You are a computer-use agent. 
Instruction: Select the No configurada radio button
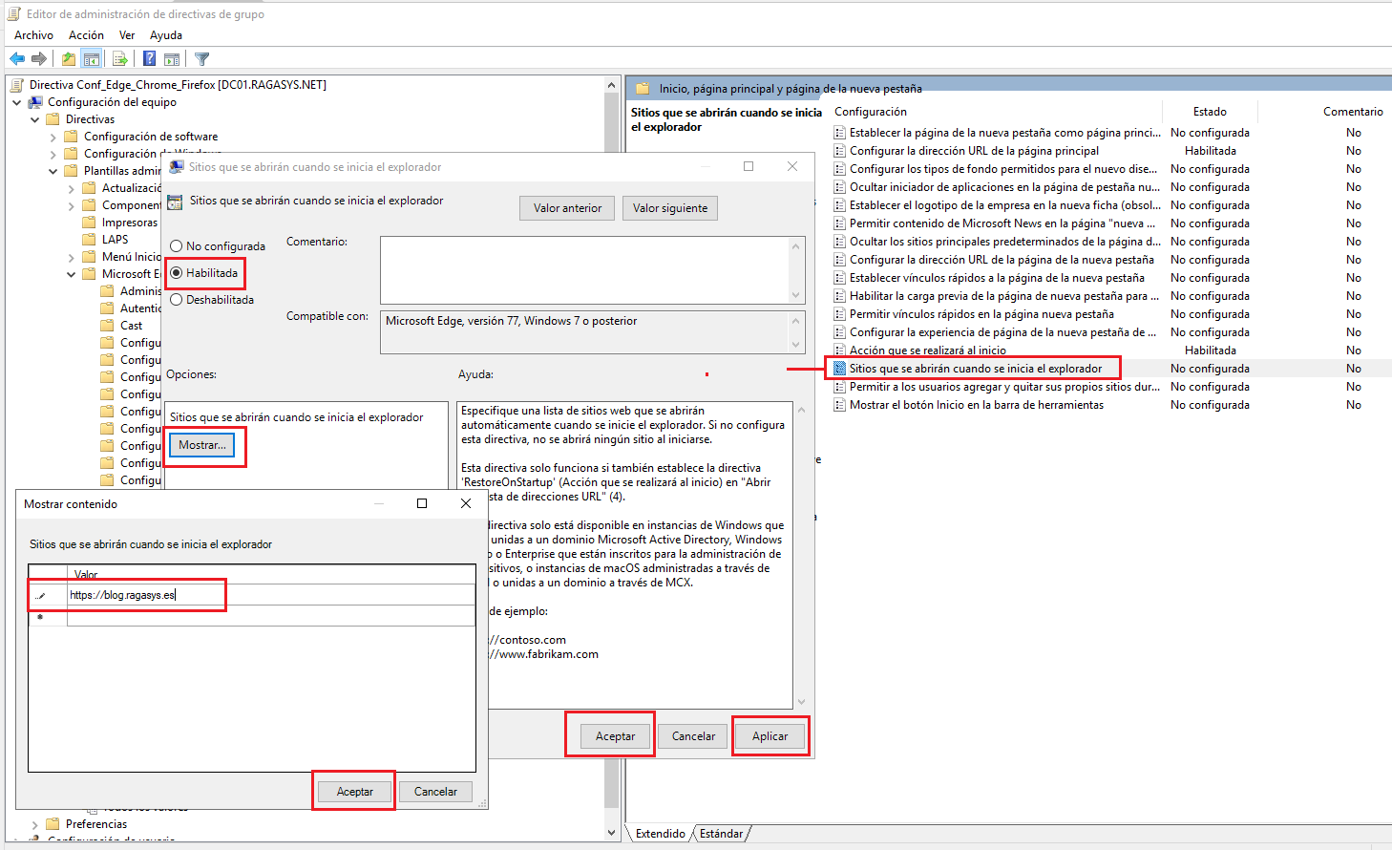pyautogui.click(x=176, y=245)
